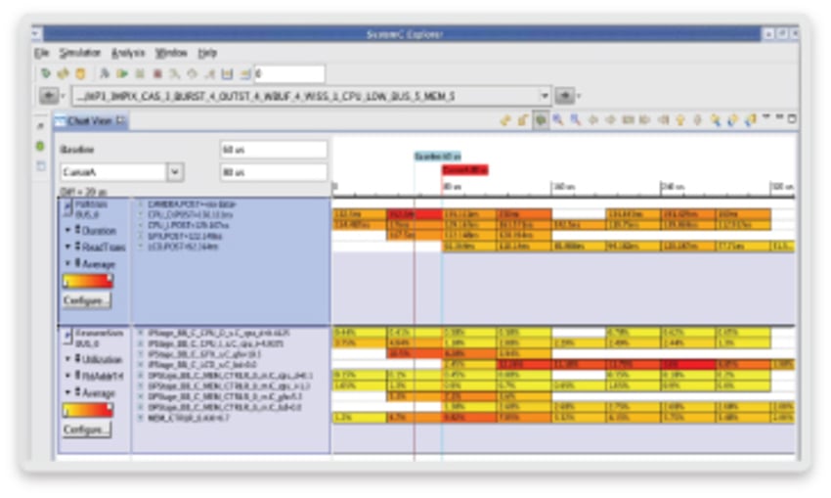Click the color gradient bar in upper panel

click(x=87, y=281)
